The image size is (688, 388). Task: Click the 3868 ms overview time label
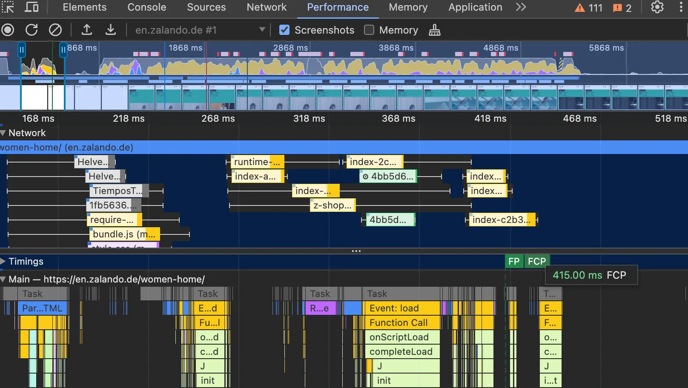pyautogui.click(x=396, y=48)
